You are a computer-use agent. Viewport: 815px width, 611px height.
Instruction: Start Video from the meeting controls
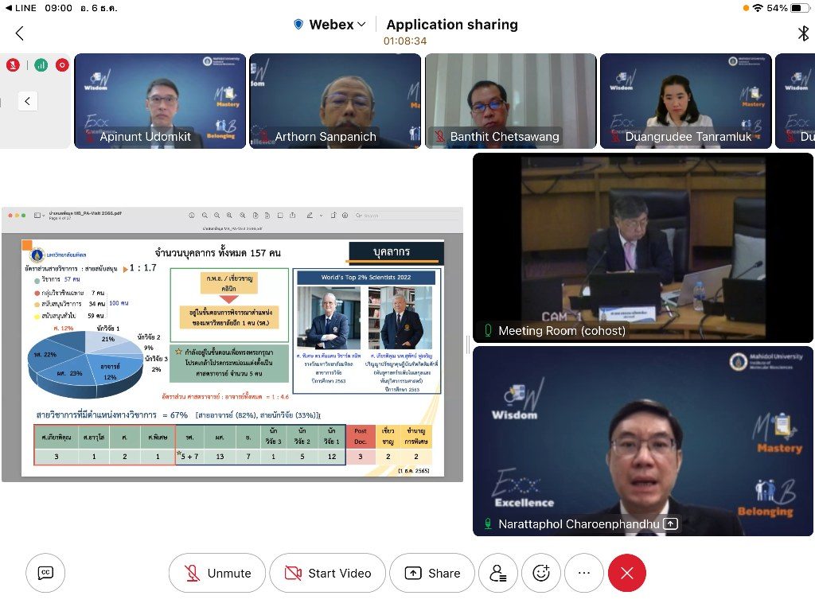point(327,573)
